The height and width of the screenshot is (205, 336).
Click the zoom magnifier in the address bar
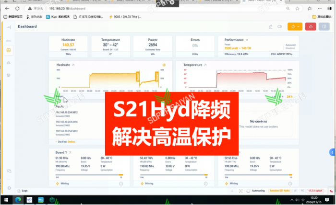point(288,9)
